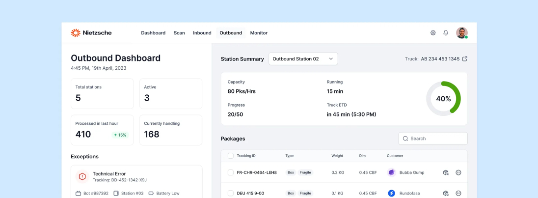Open the Monitor tab
The image size is (538, 198).
[x=259, y=33]
